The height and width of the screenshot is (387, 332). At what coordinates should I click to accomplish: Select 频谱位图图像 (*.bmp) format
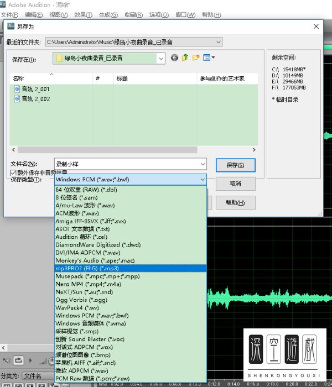pyautogui.click(x=131, y=355)
